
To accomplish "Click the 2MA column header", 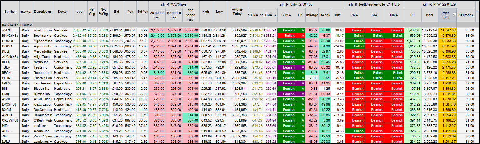I will click(x=355, y=15).
